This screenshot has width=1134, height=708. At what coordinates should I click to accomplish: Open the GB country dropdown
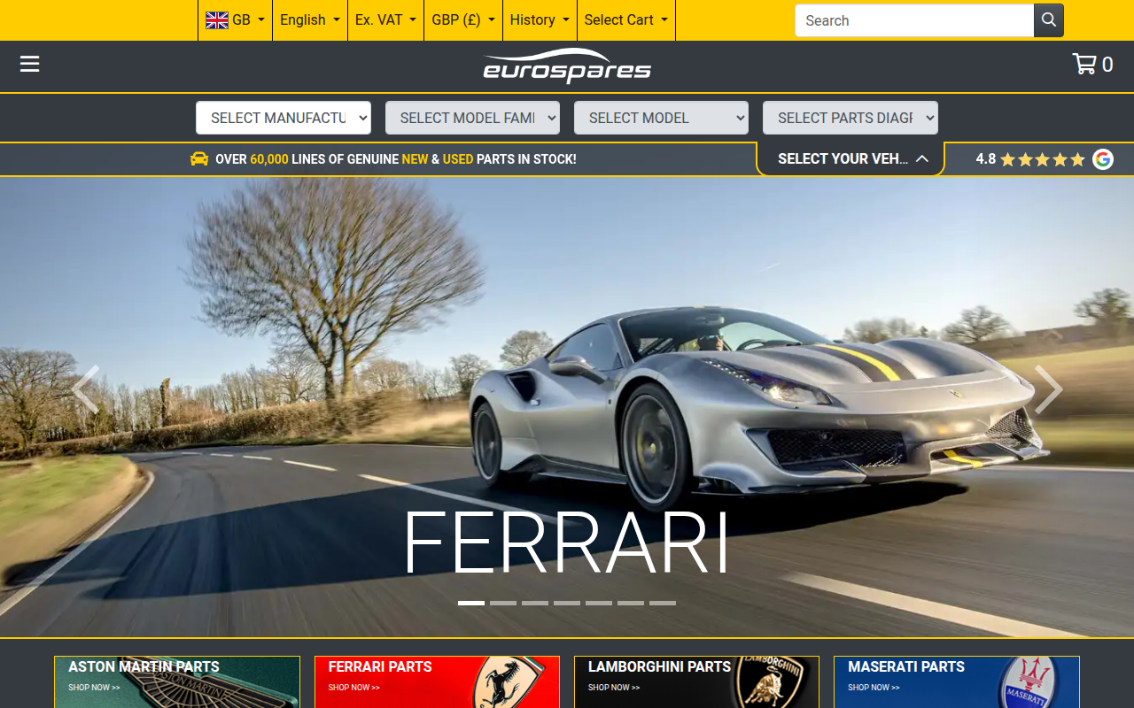236,20
